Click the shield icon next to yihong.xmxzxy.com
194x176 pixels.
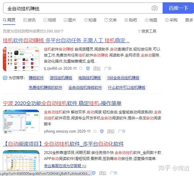click(x=102, y=131)
